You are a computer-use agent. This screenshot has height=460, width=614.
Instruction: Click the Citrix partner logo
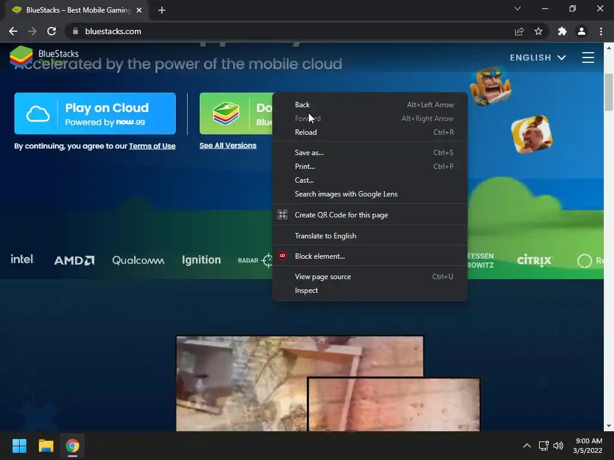tap(534, 260)
